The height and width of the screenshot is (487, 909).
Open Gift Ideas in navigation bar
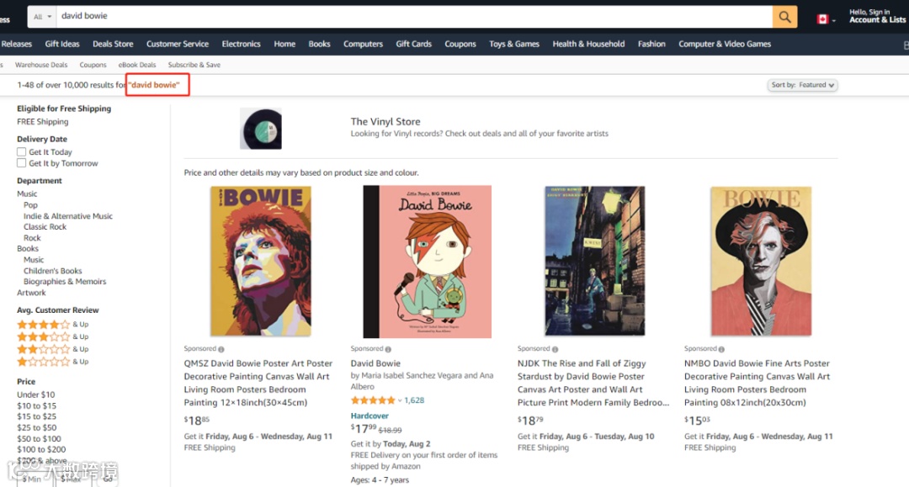(62, 44)
